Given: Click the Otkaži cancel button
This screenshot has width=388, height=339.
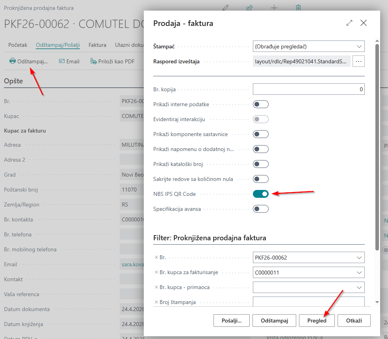Looking at the screenshot, I should pyautogui.click(x=354, y=321).
